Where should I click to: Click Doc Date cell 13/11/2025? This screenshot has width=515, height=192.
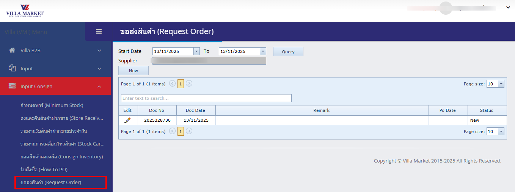pyautogui.click(x=196, y=120)
